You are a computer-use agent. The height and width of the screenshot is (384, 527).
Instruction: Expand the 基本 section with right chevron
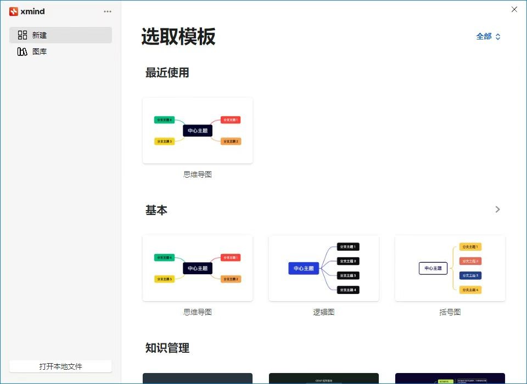click(497, 210)
